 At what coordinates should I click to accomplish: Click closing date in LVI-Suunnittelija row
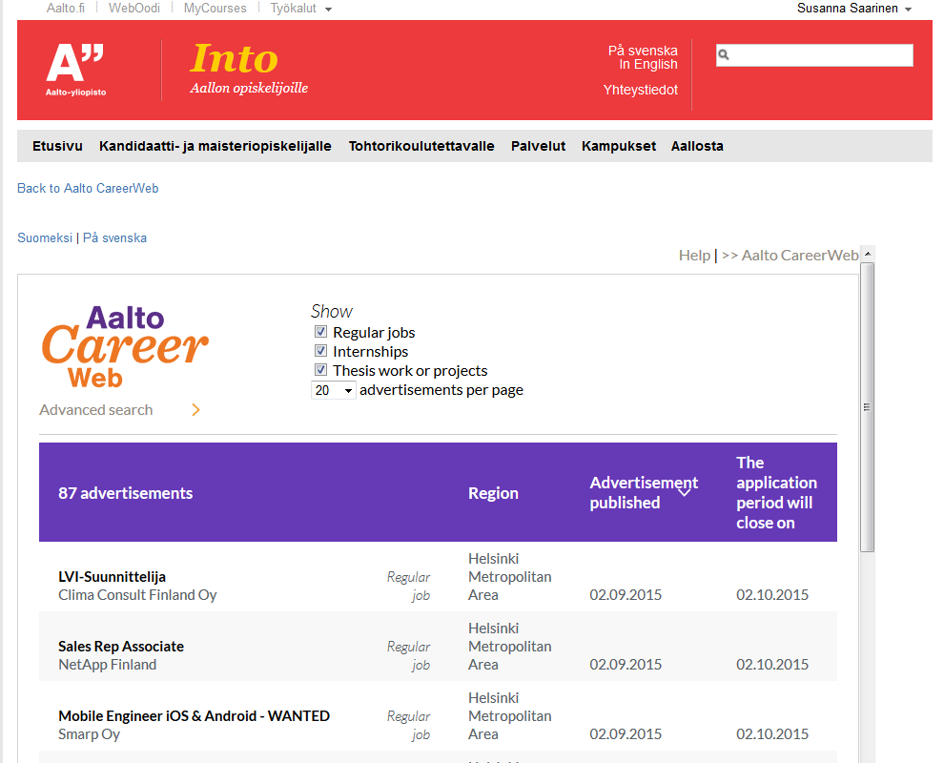coord(772,595)
